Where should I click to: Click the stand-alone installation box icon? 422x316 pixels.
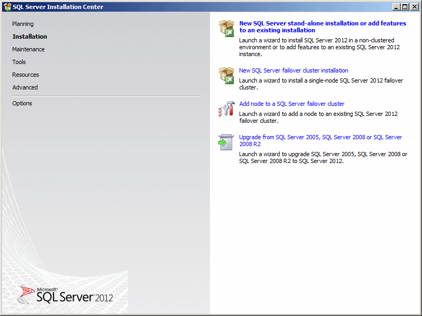coord(226,28)
